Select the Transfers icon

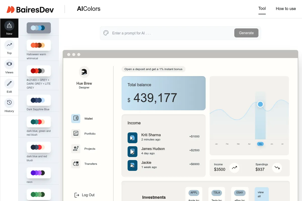coord(76,164)
